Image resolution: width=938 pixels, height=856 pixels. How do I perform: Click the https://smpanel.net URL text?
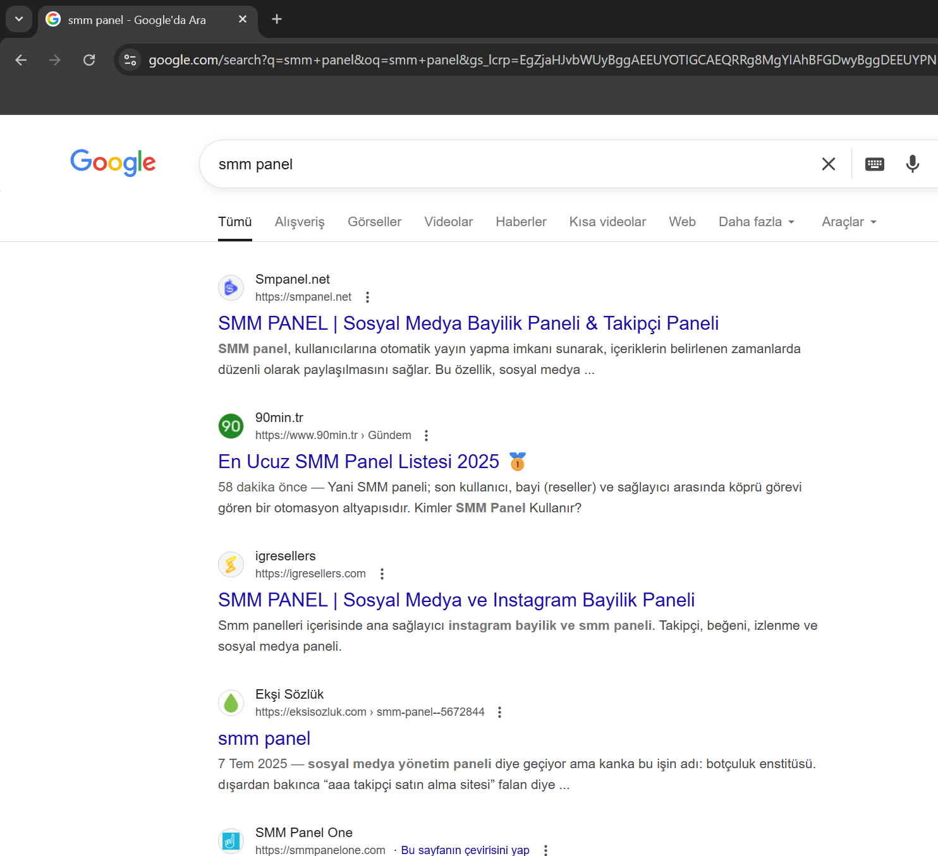click(303, 297)
